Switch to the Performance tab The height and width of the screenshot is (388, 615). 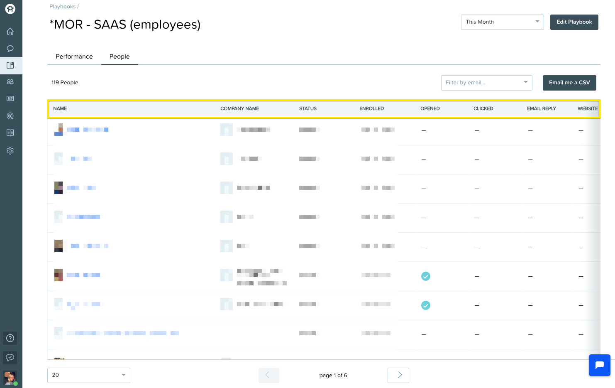(74, 56)
